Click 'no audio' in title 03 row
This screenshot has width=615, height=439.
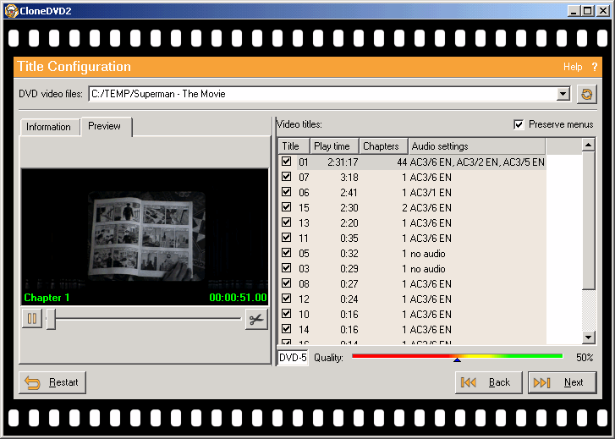[x=427, y=269]
